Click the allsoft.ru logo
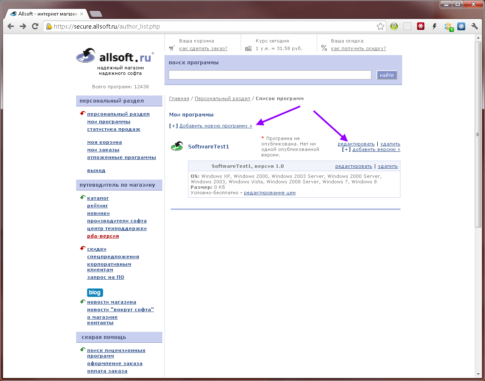 115,56
